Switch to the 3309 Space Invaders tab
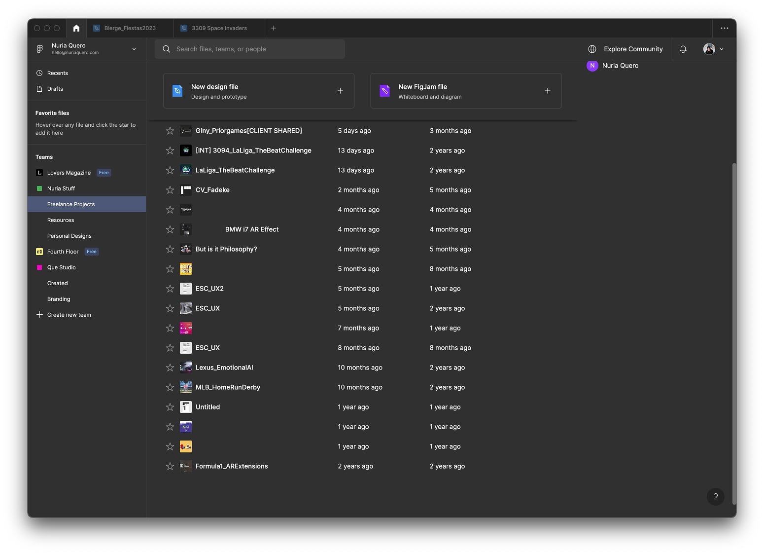This screenshot has width=764, height=554. [x=219, y=28]
